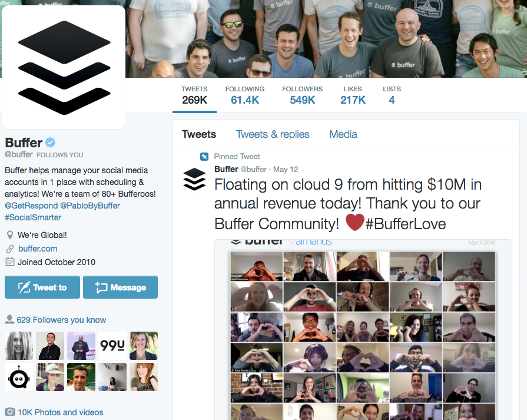Click the camera icon next to Photos and videos
The height and width of the screenshot is (420, 527).
click(x=10, y=412)
